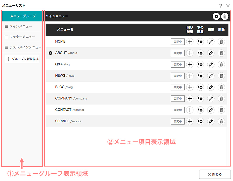Screen dimensions: 233x181
Task: Edit the CONTACT menu item
Action: click(211, 110)
